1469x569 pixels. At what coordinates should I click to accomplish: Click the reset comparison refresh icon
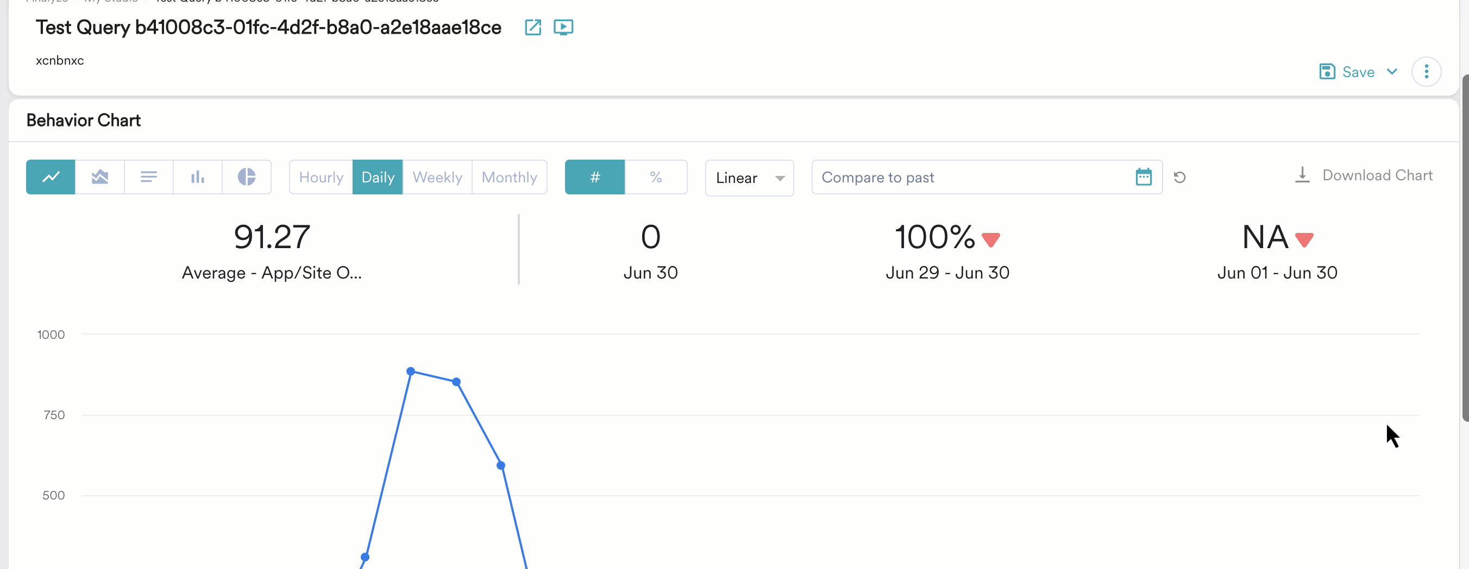1180,178
